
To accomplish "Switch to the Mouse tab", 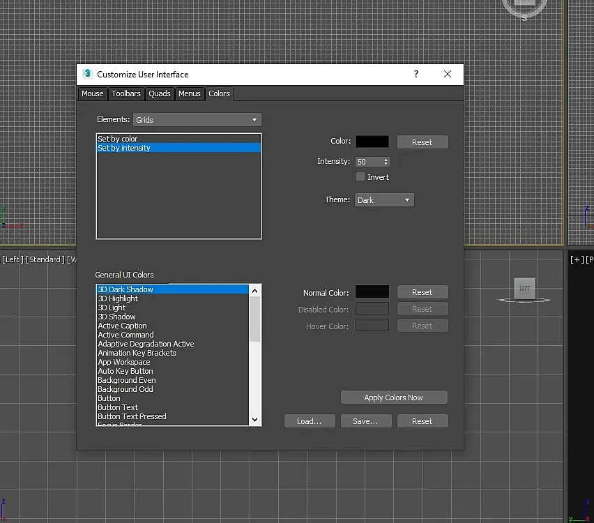I will pos(92,93).
